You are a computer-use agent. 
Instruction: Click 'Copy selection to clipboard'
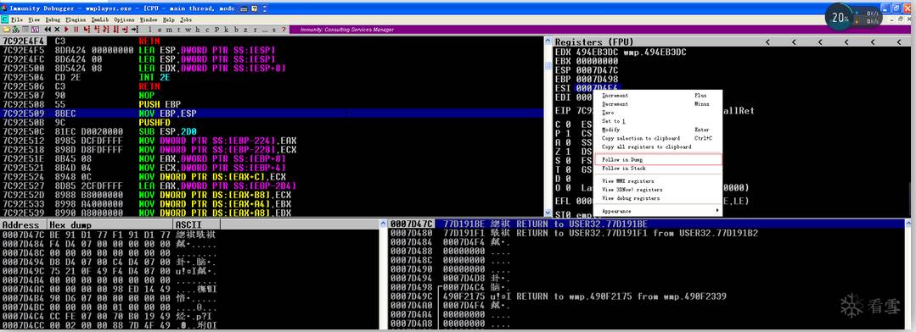tap(658, 139)
